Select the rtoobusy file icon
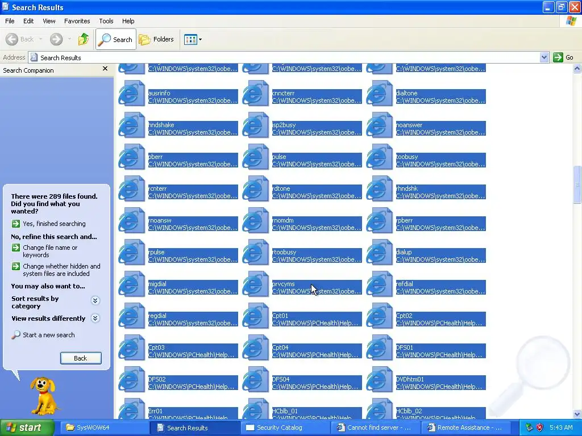The image size is (582, 436). click(x=255, y=253)
